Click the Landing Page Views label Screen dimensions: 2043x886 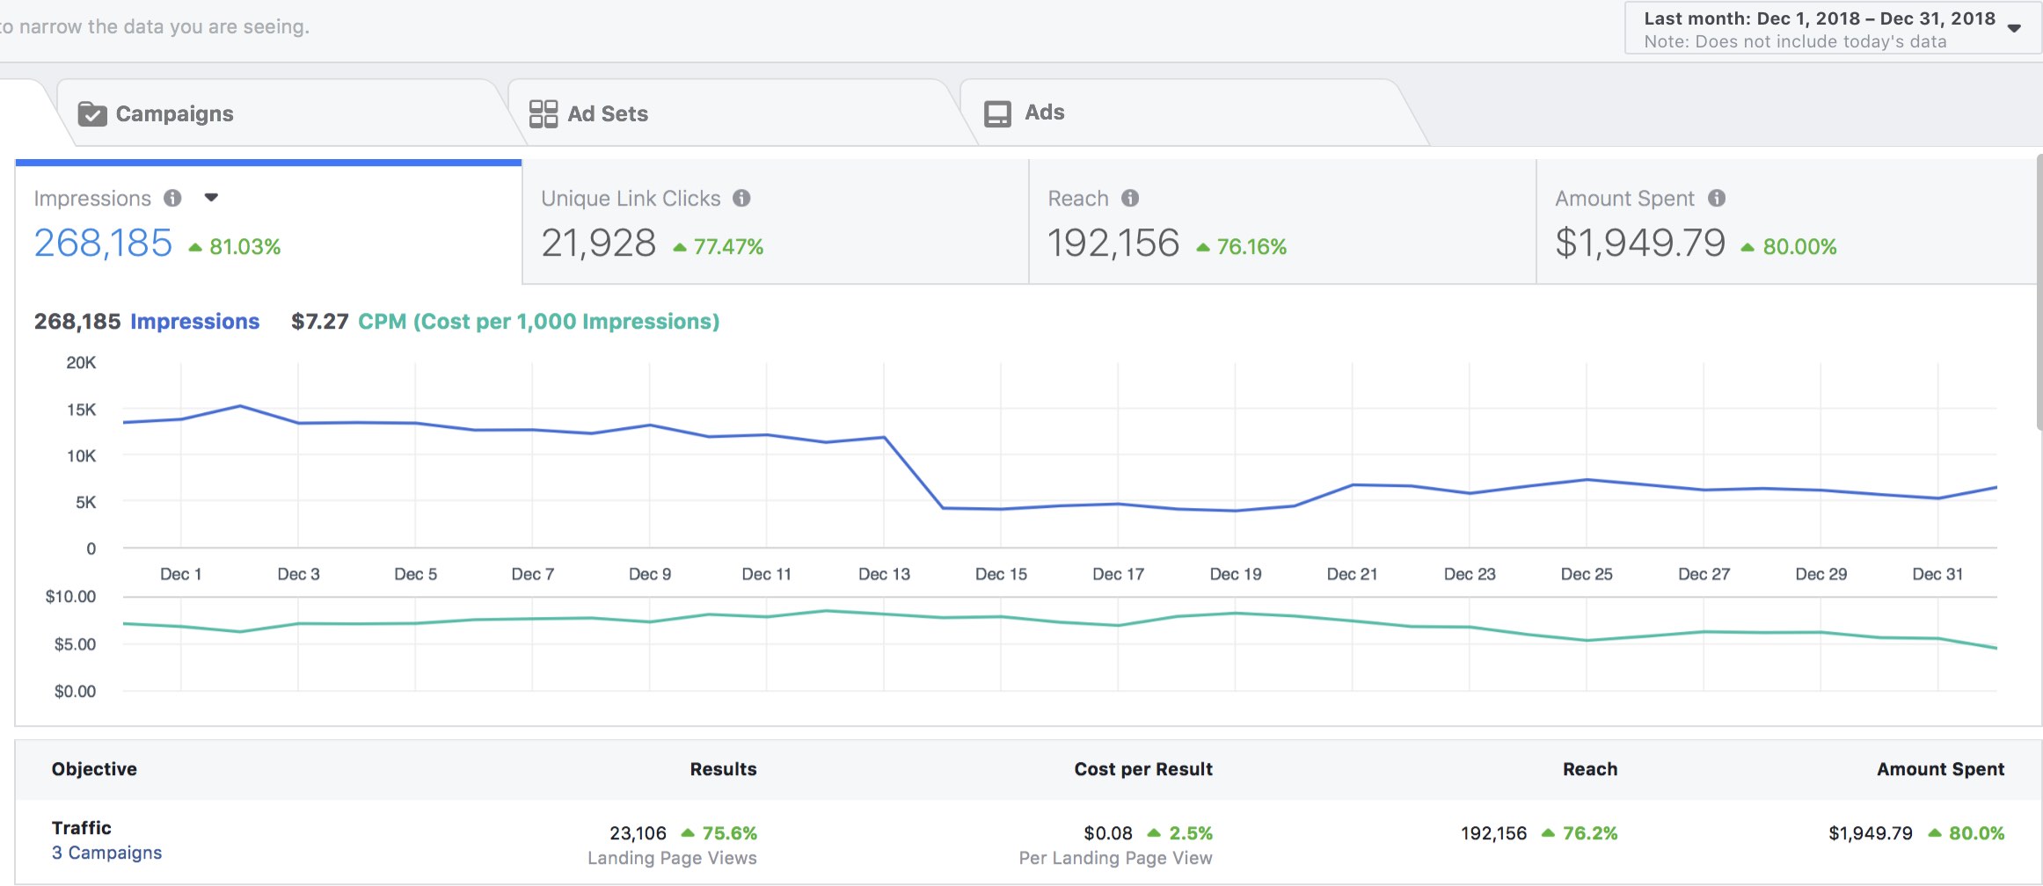672,859
